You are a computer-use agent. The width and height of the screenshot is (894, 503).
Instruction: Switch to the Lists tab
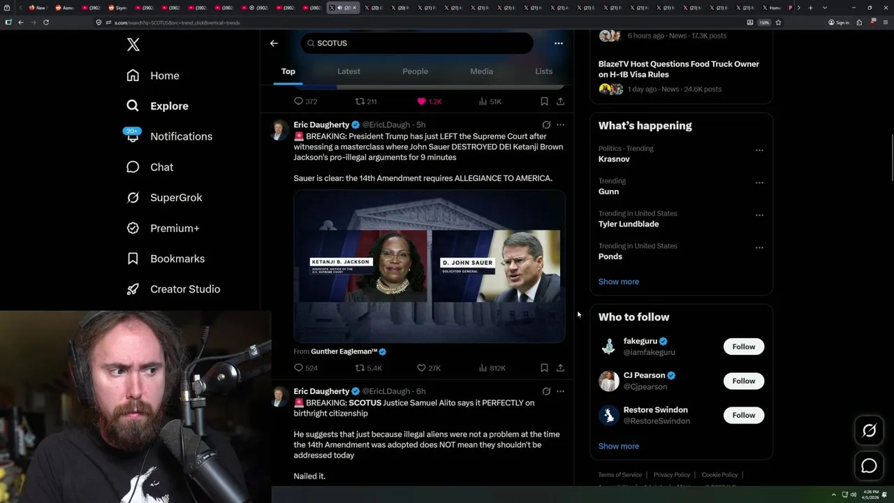(543, 71)
